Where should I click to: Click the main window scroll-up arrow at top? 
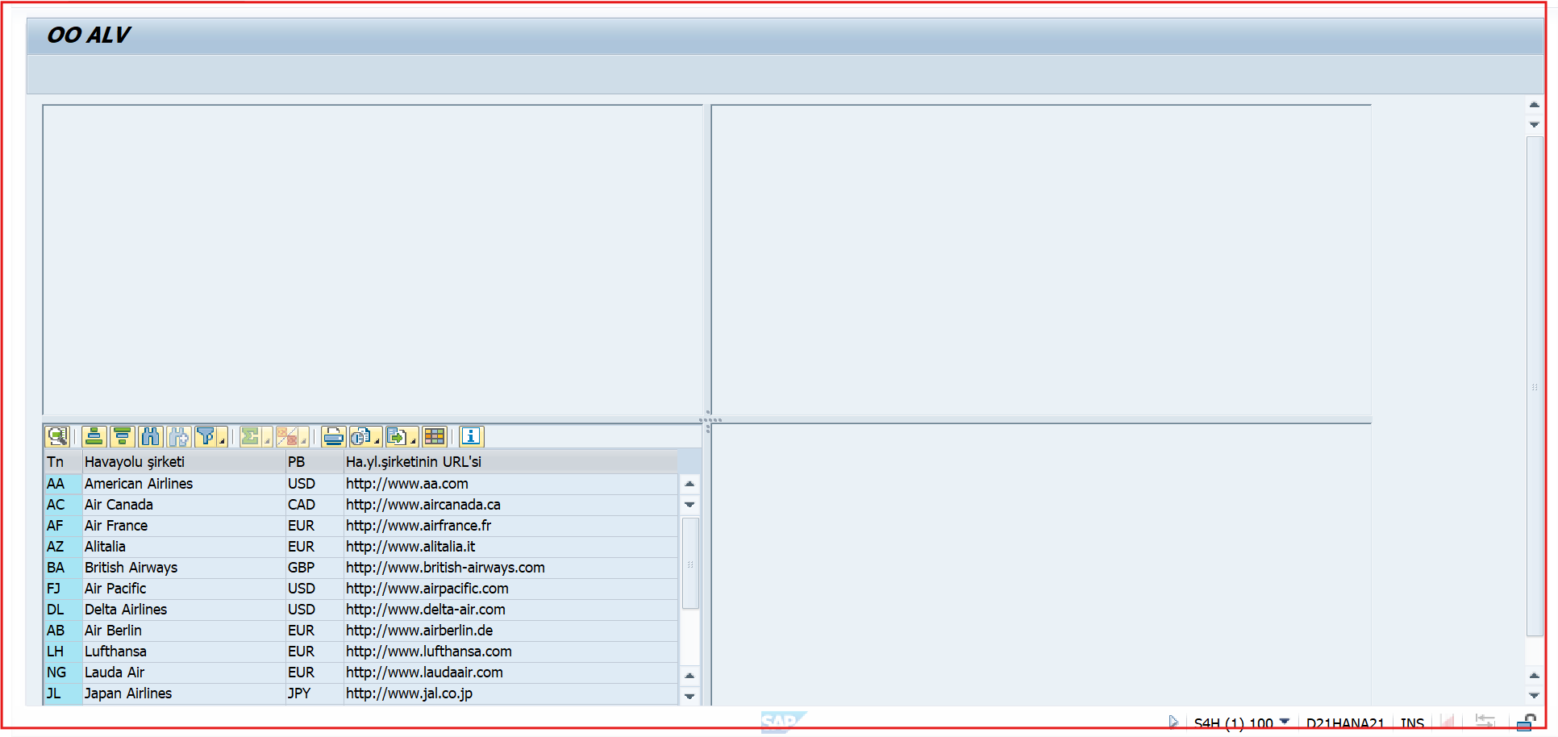[x=1535, y=105]
